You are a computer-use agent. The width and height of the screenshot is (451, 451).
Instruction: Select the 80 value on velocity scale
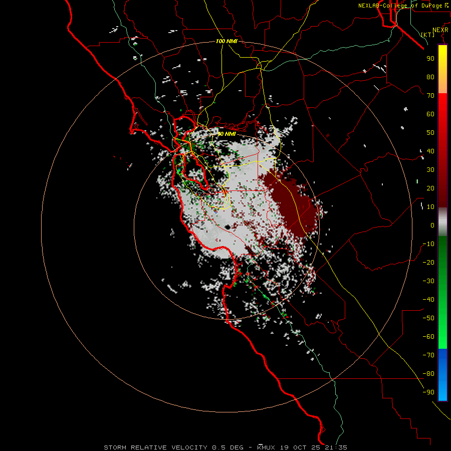[x=430, y=77]
